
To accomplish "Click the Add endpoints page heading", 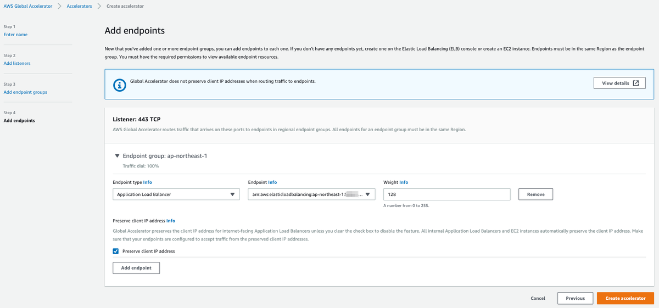I will click(x=135, y=31).
